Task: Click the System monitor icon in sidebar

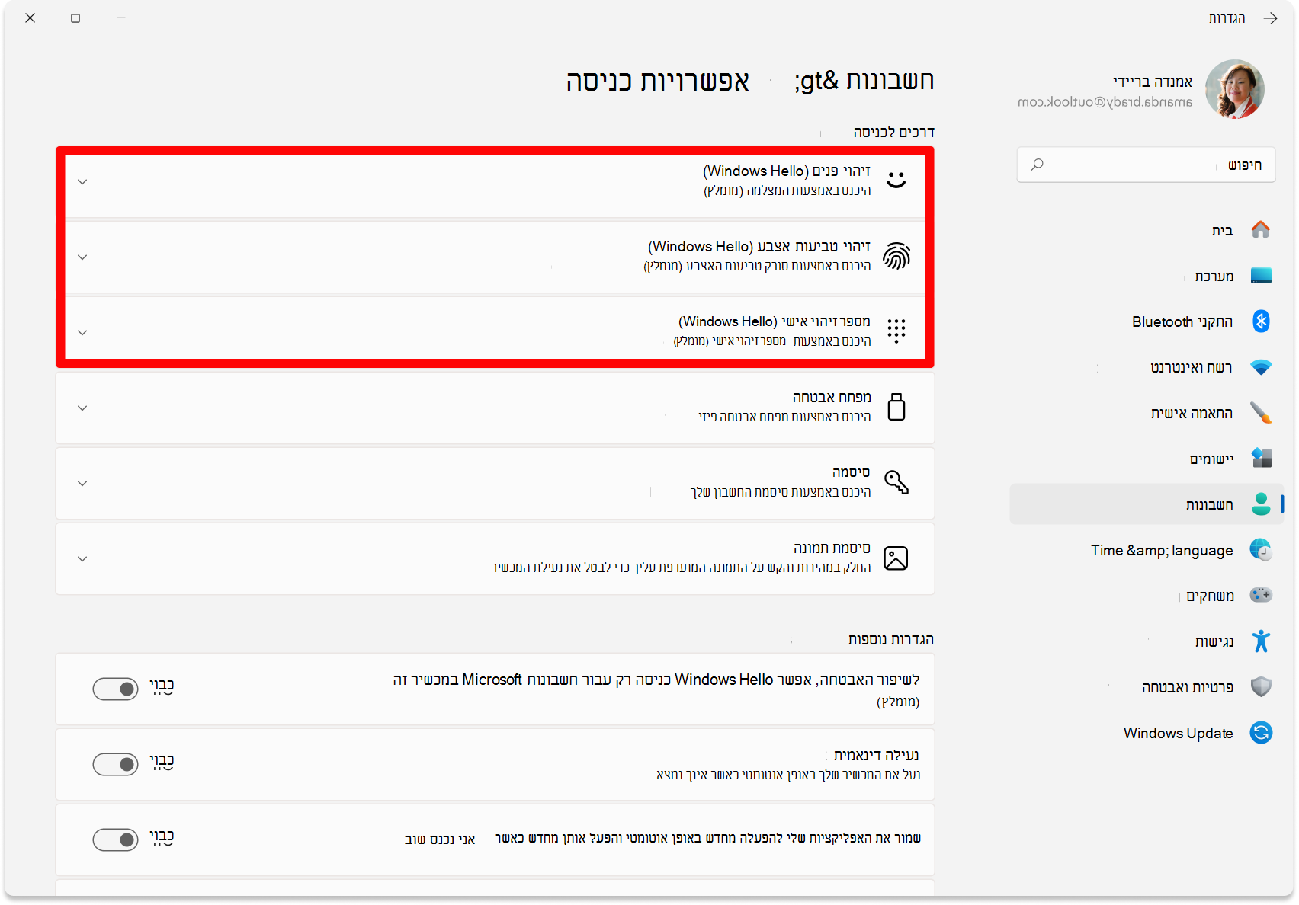Action: point(1261,275)
